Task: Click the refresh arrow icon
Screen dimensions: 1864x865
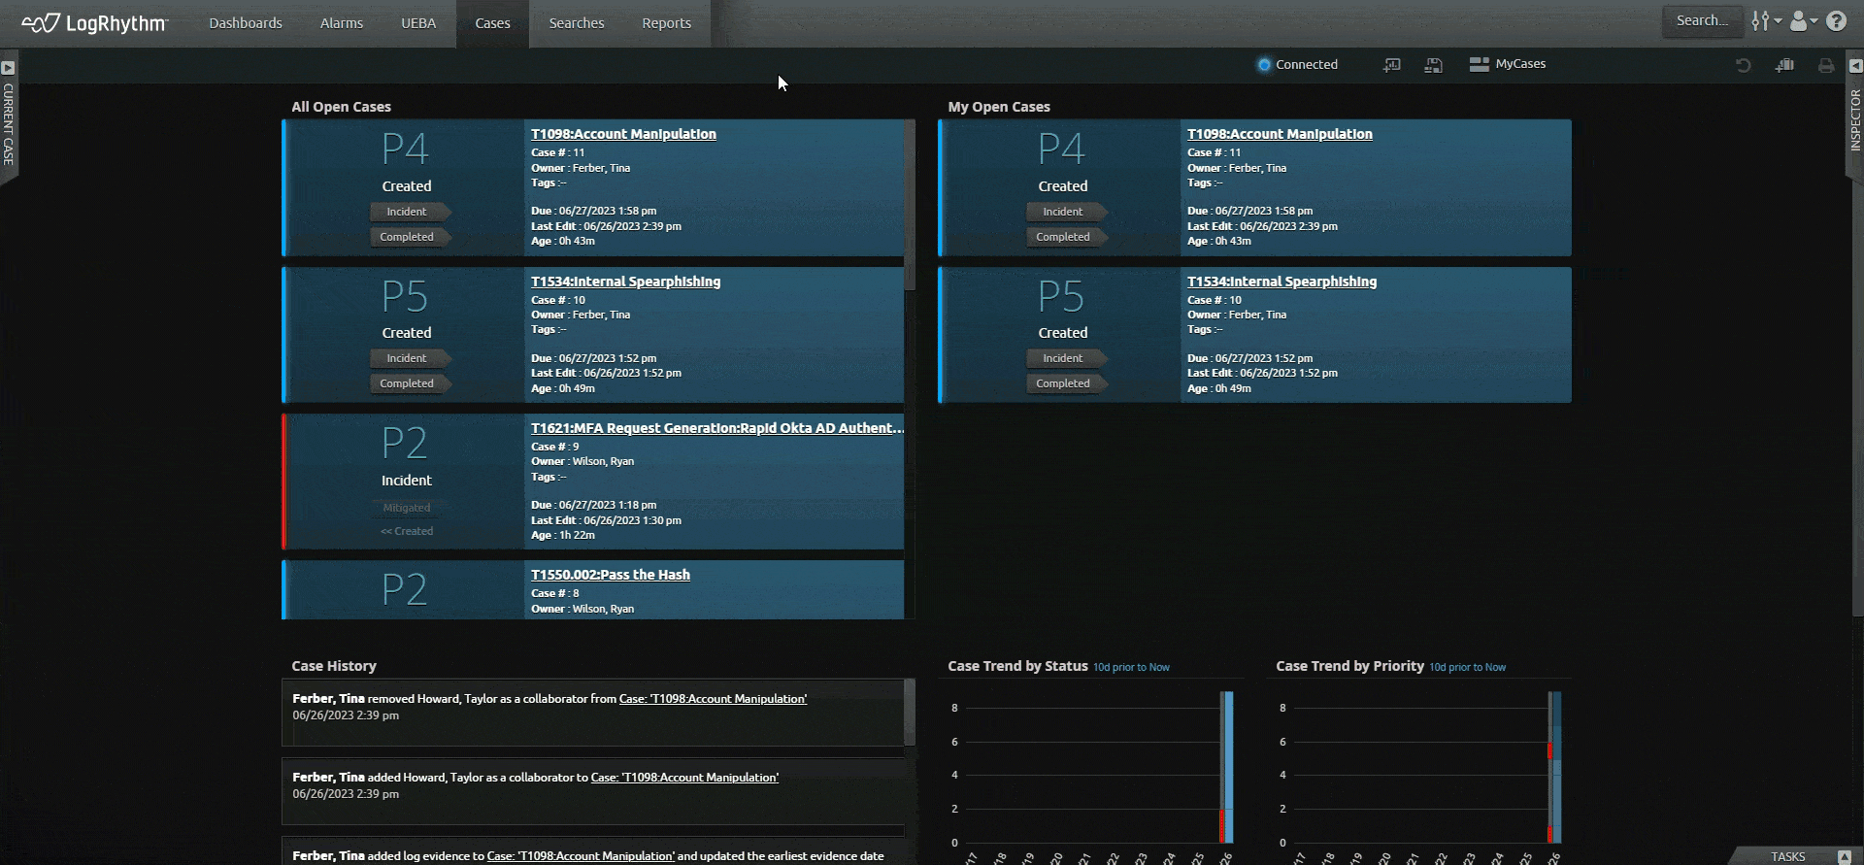Action: point(1743,65)
